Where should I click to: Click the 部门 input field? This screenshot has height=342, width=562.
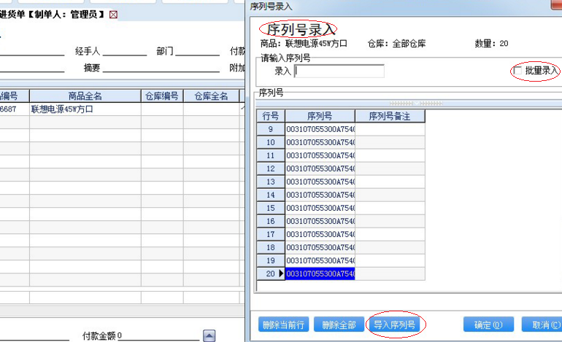[197, 51]
